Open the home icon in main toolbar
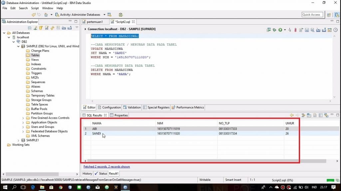Image resolution: width=341 pixels, height=191 pixels. [46, 15]
